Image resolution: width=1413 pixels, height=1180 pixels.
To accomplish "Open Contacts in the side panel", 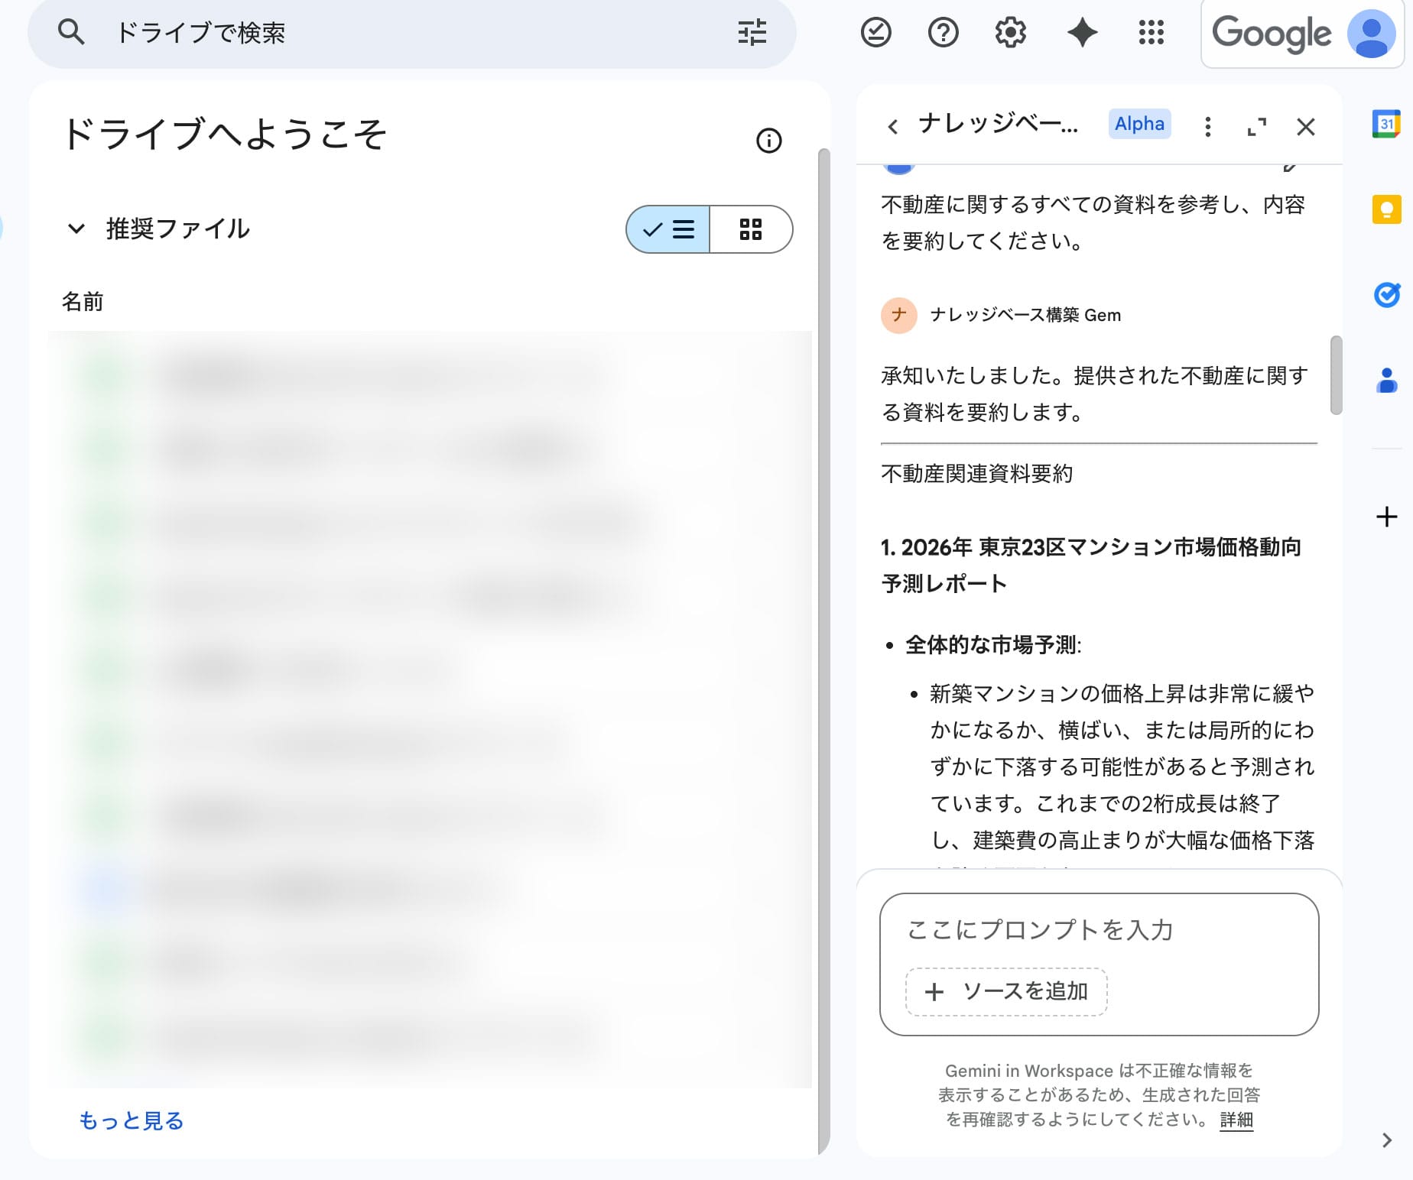I will [x=1385, y=380].
